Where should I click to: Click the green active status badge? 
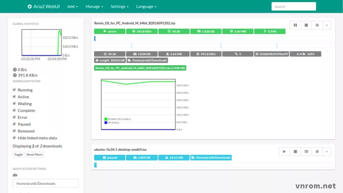click(x=110, y=31)
